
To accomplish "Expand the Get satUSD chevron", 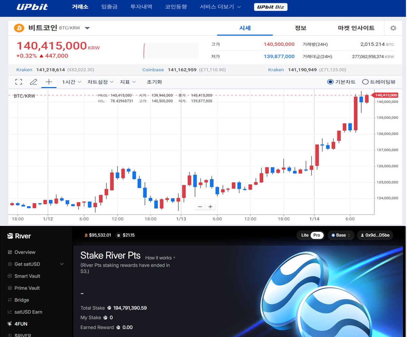I will [62, 264].
